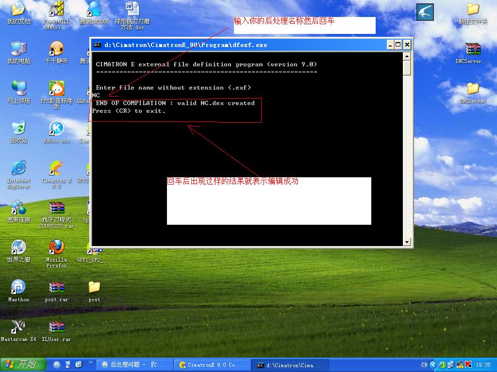Click Maxthon quick launch icon in taskbar
The width and height of the screenshot is (497, 372).
57,365
